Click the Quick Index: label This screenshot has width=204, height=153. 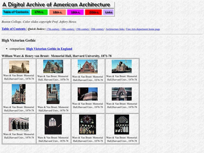click(x=36, y=29)
